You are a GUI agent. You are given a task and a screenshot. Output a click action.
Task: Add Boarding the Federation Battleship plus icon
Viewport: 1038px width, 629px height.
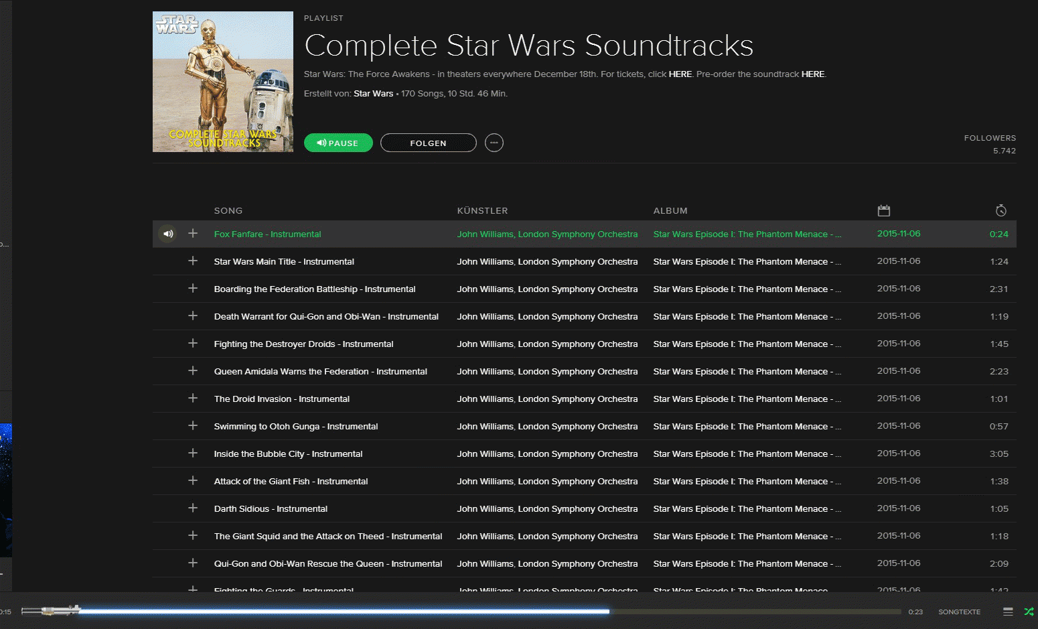click(x=193, y=288)
